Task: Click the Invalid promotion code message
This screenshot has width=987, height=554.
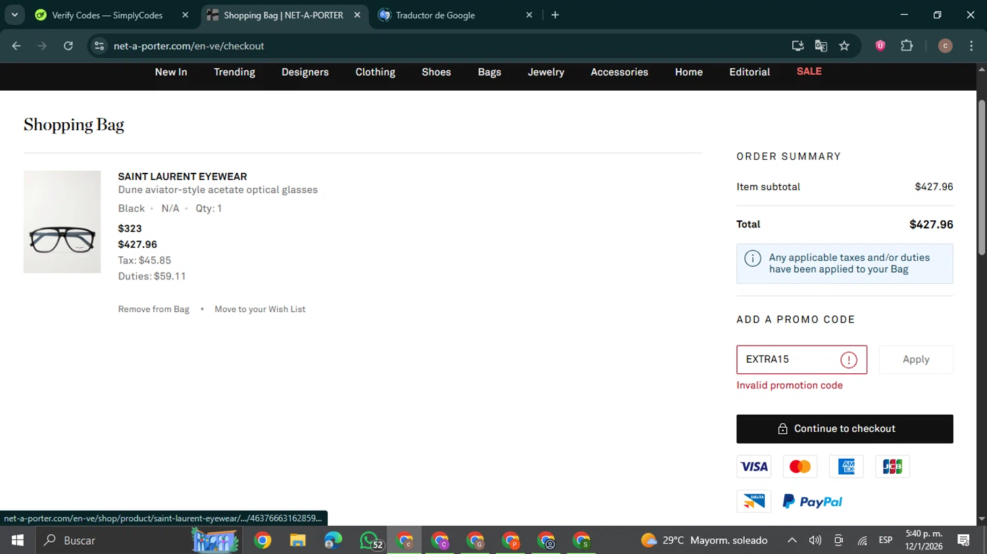Action: (x=790, y=386)
